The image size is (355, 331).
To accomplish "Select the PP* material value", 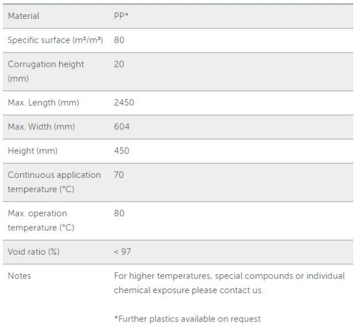I will (121, 16).
